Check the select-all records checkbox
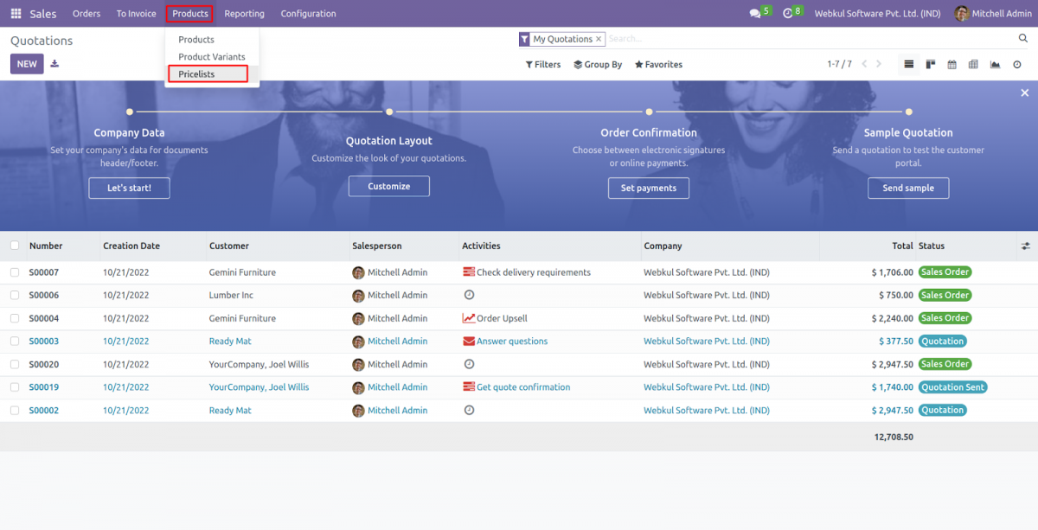This screenshot has width=1038, height=530. (x=15, y=246)
